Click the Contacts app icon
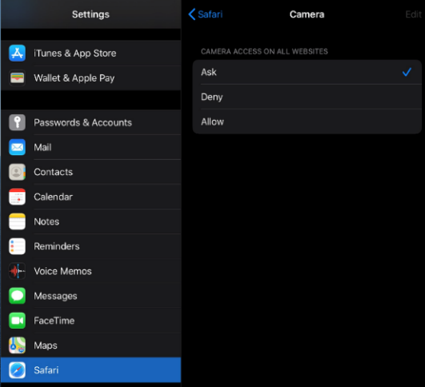The image size is (425, 387). (18, 172)
